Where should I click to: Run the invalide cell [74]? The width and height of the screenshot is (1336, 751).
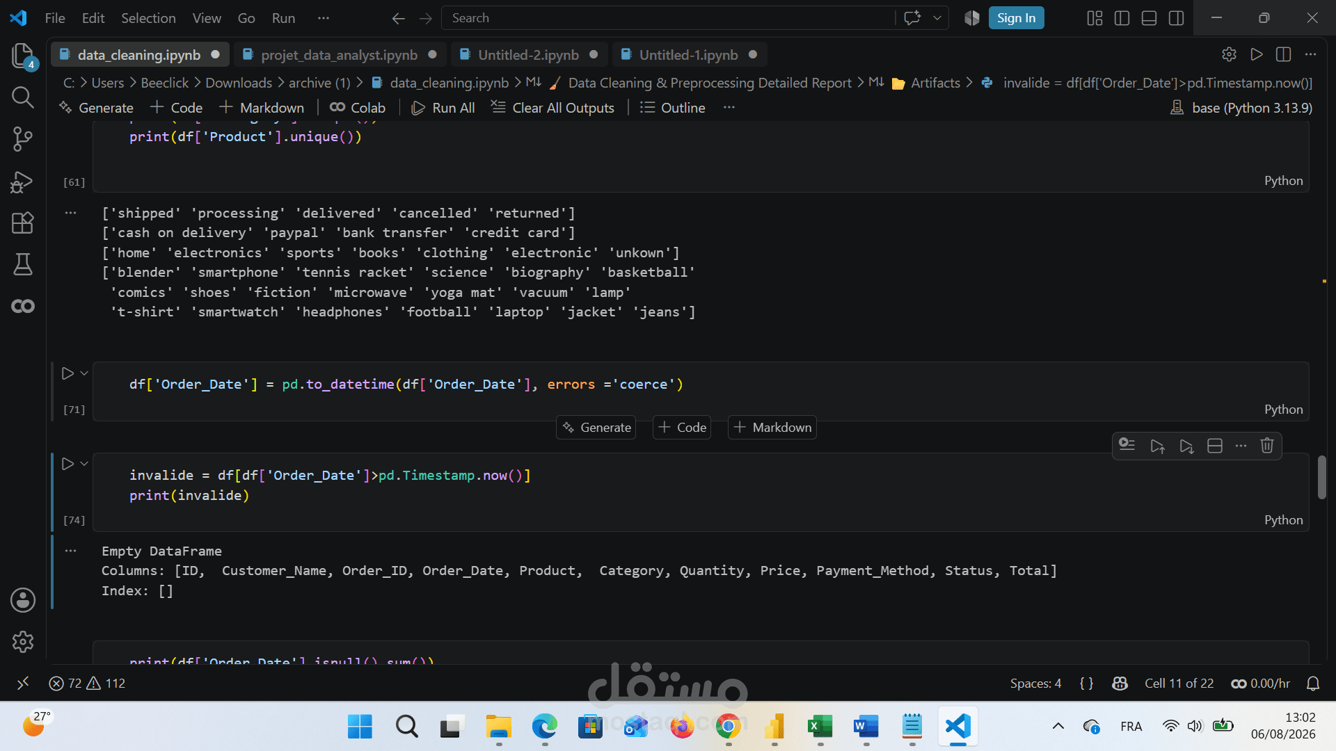click(x=67, y=464)
